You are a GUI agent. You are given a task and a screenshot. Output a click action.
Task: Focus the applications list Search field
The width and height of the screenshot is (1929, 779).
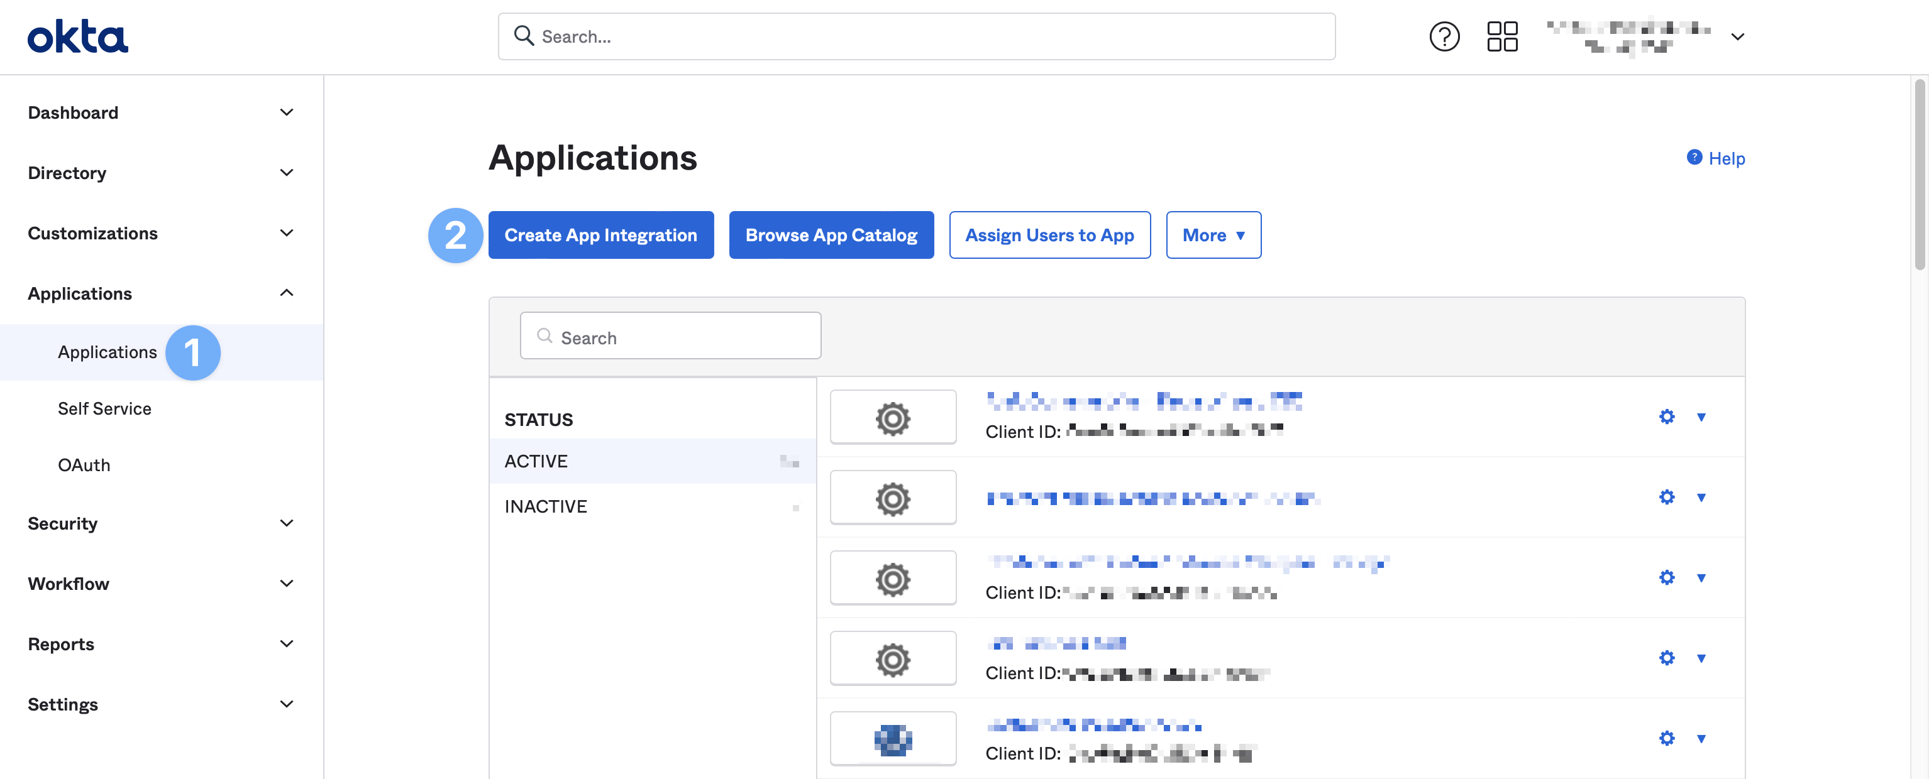tap(670, 336)
